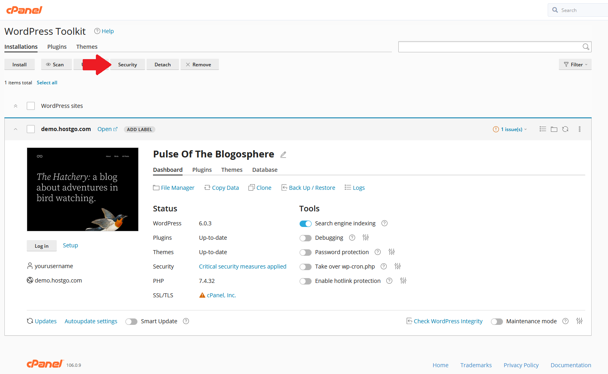Select the demo.hostgo.com checkbox
This screenshot has height=374, width=608.
[31, 129]
